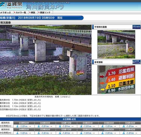Click the 1.70m flood danger level line
The height and width of the screenshot is (137, 141).
click(20, 100)
